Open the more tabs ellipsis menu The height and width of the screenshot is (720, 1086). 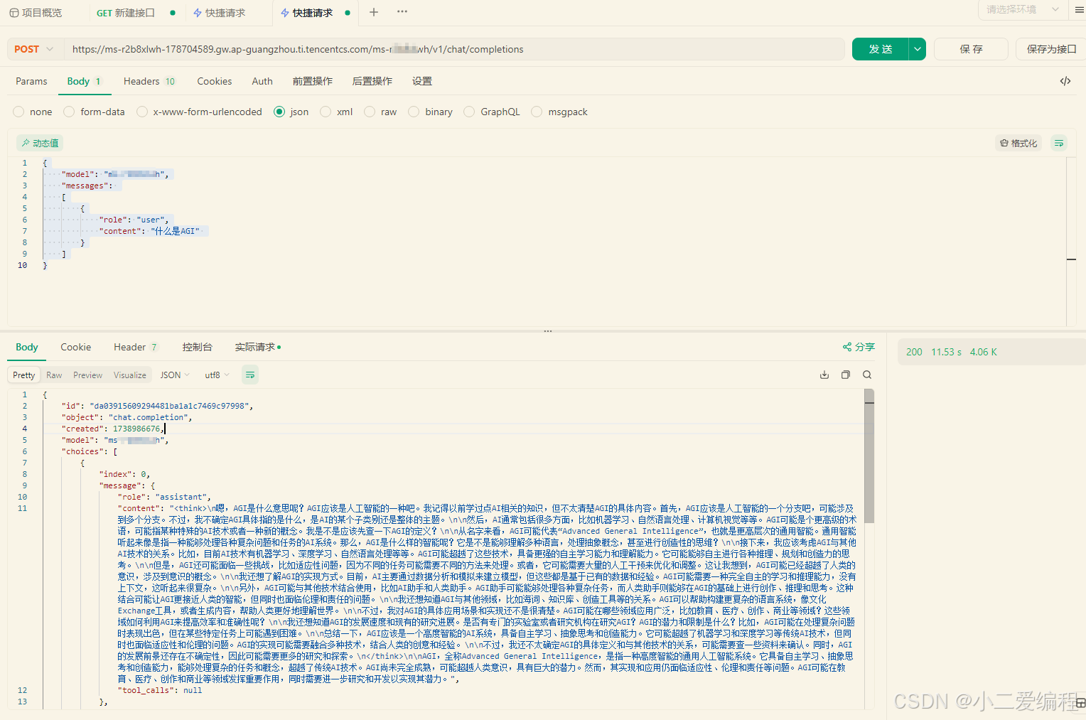402,12
